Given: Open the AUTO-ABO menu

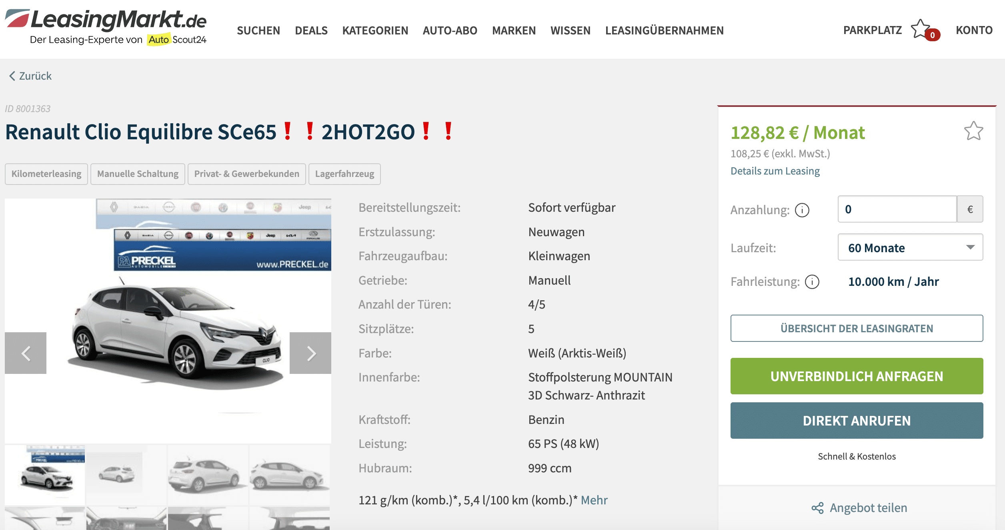Looking at the screenshot, I should coord(450,30).
